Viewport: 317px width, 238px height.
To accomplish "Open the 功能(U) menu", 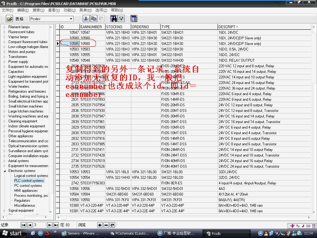I will tap(70, 10).
